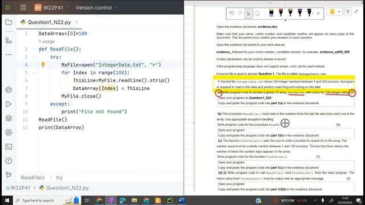Open Microsoft Edge from the taskbar
The height and width of the screenshot is (205, 365).
(123, 200)
